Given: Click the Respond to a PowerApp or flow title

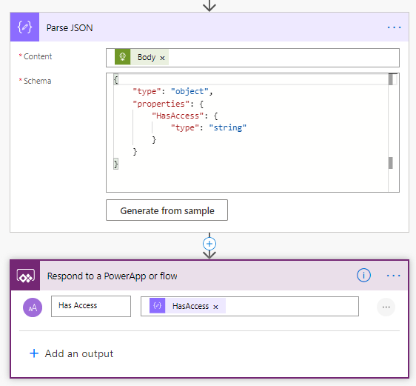Looking at the screenshot, I should pos(113,276).
